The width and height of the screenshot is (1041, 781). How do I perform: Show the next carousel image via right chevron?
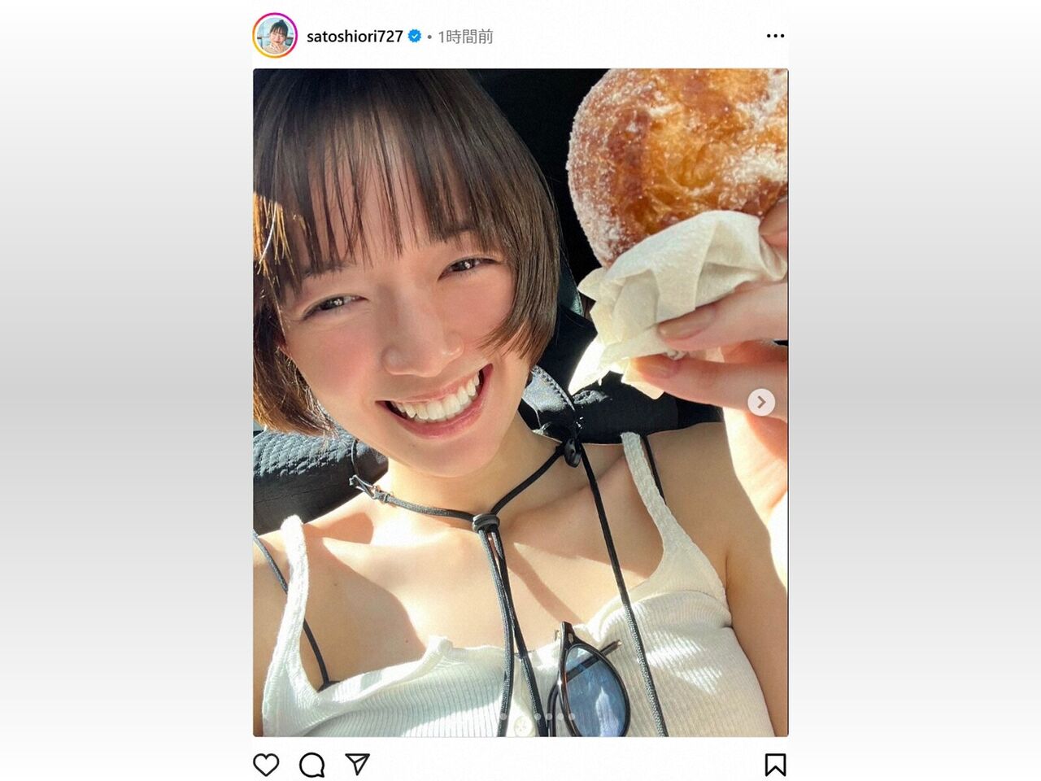(761, 402)
